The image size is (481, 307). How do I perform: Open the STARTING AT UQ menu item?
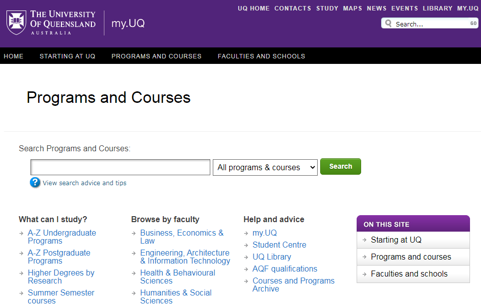(x=67, y=56)
